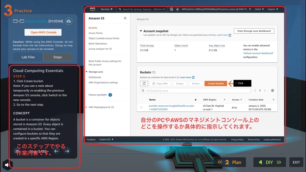Go back to the 2 Plan stage
The image size is (306, 172).
tap(230, 162)
